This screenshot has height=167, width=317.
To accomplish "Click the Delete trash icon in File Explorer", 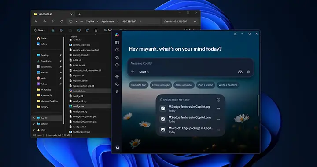I will point(96,30).
